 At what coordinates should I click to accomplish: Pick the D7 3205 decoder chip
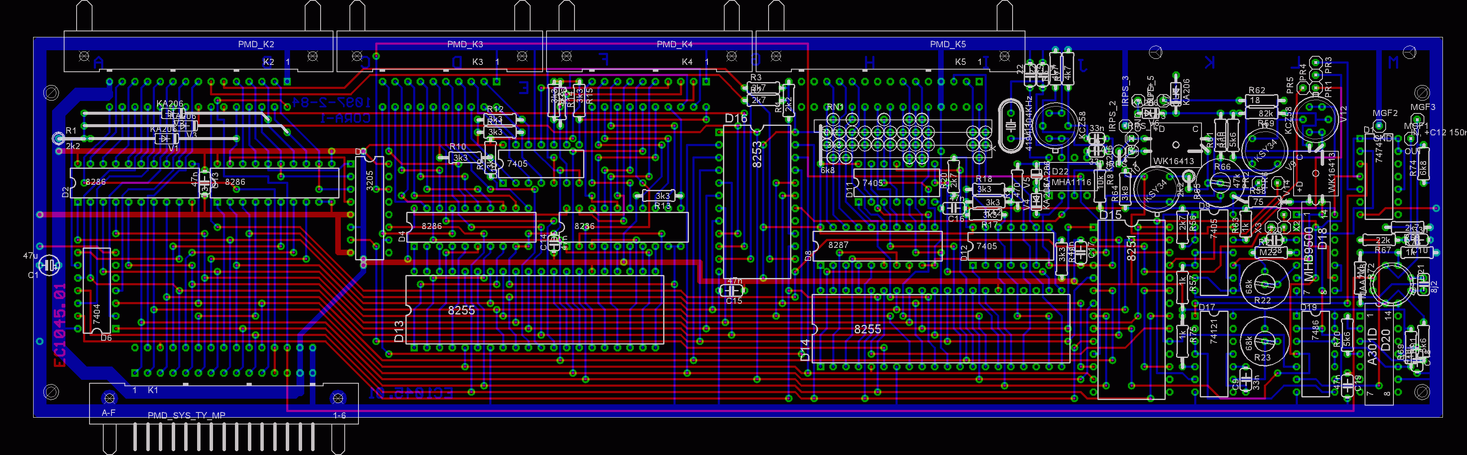pos(370,208)
